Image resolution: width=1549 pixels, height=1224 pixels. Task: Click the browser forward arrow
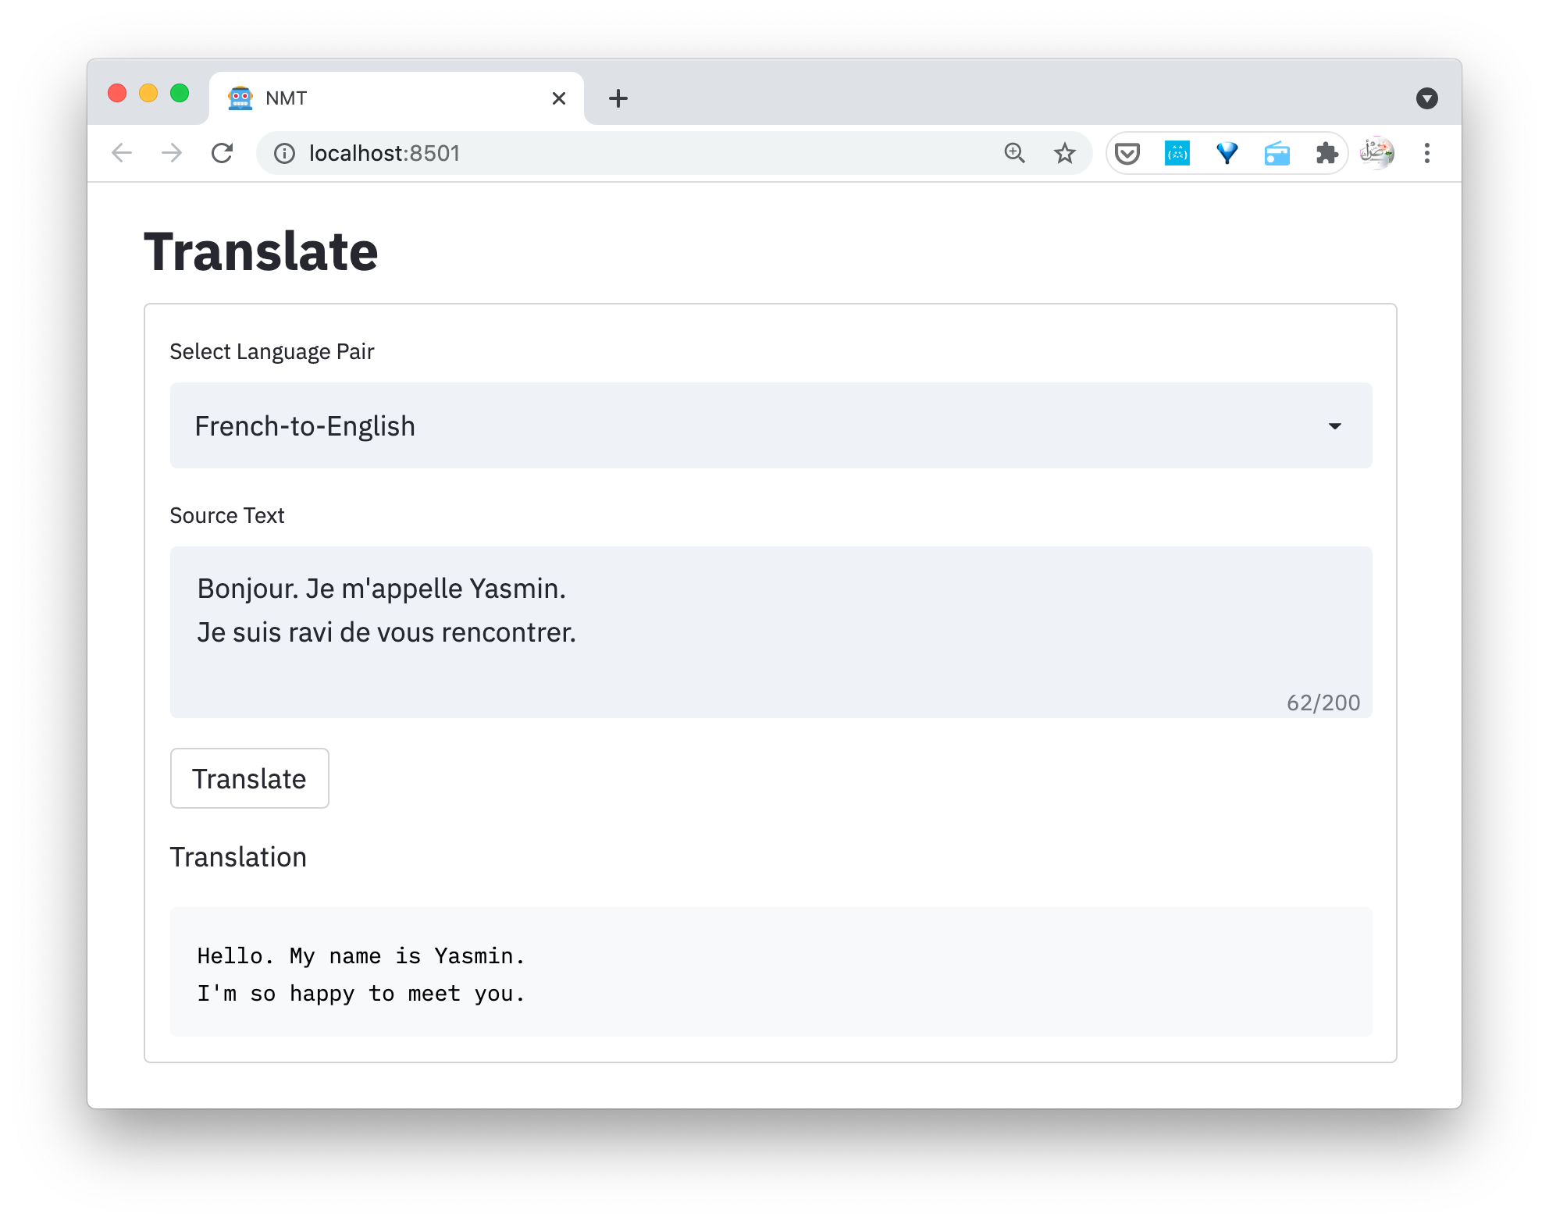[x=172, y=153]
